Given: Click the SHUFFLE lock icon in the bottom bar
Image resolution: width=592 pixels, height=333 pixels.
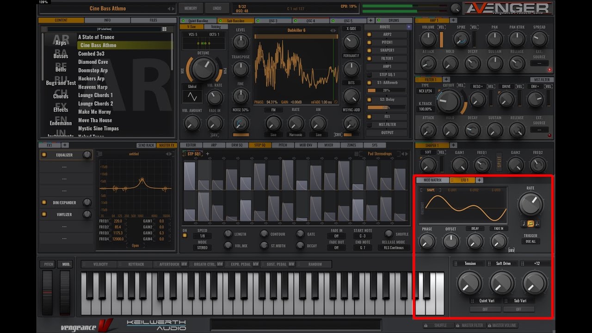Looking at the screenshot, I should pyautogui.click(x=425, y=326).
